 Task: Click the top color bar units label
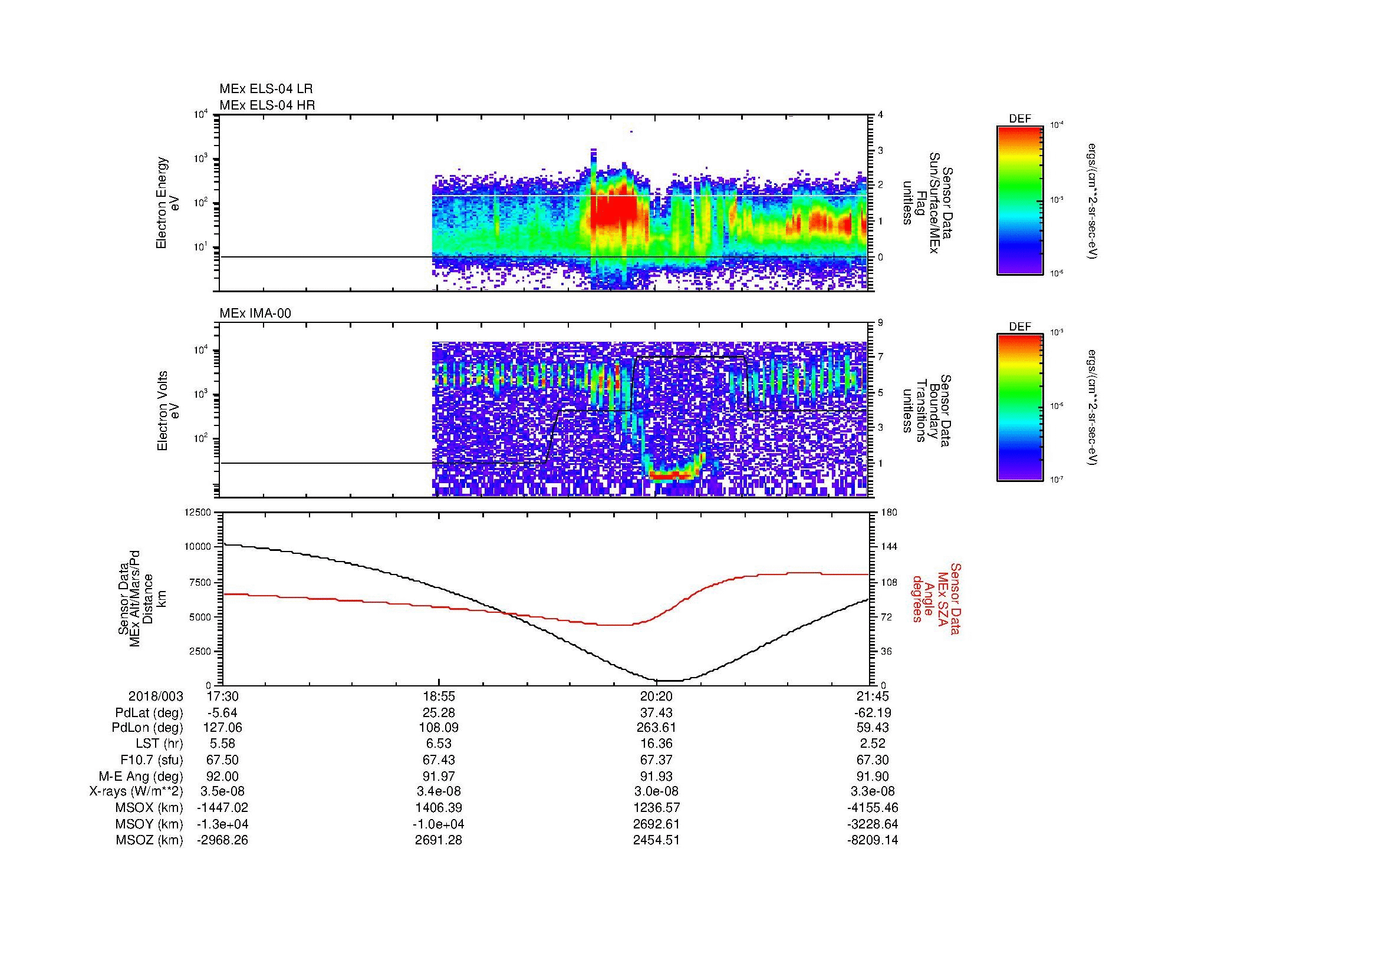(1092, 200)
